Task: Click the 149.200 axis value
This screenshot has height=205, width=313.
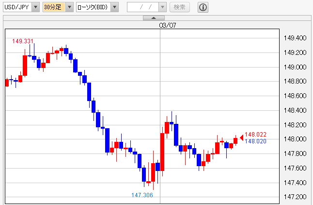Action: click(295, 52)
